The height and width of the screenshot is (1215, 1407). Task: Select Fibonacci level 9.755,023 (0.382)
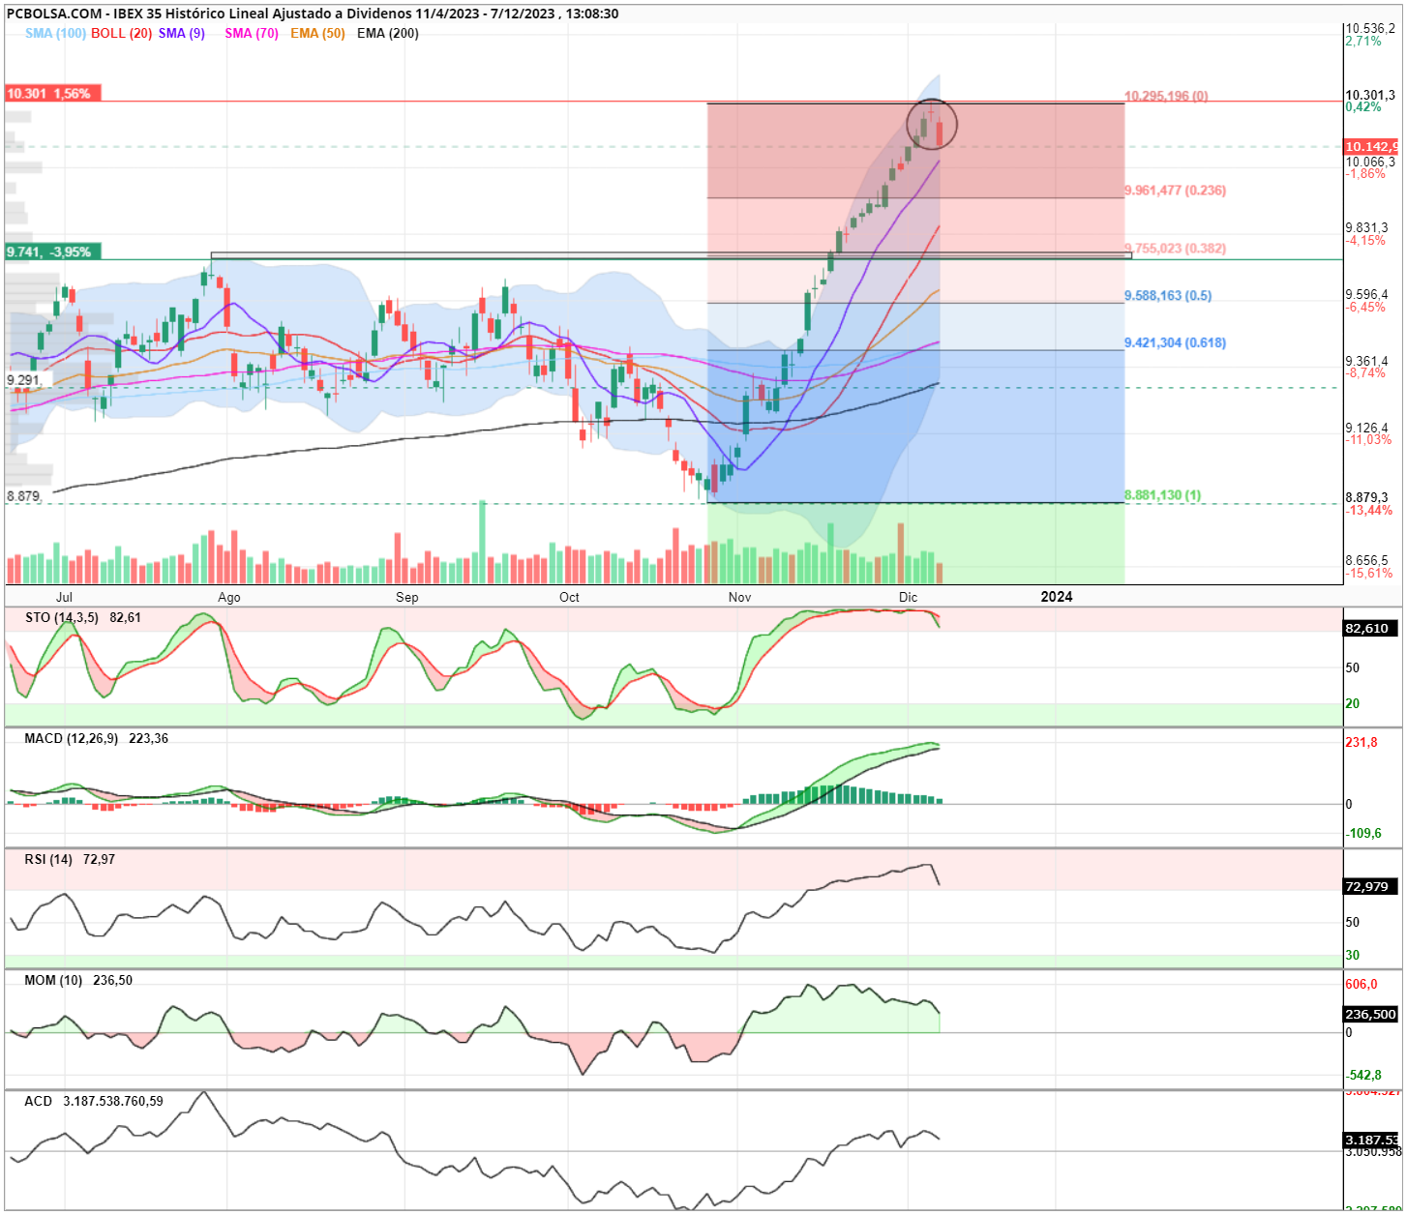click(1175, 249)
